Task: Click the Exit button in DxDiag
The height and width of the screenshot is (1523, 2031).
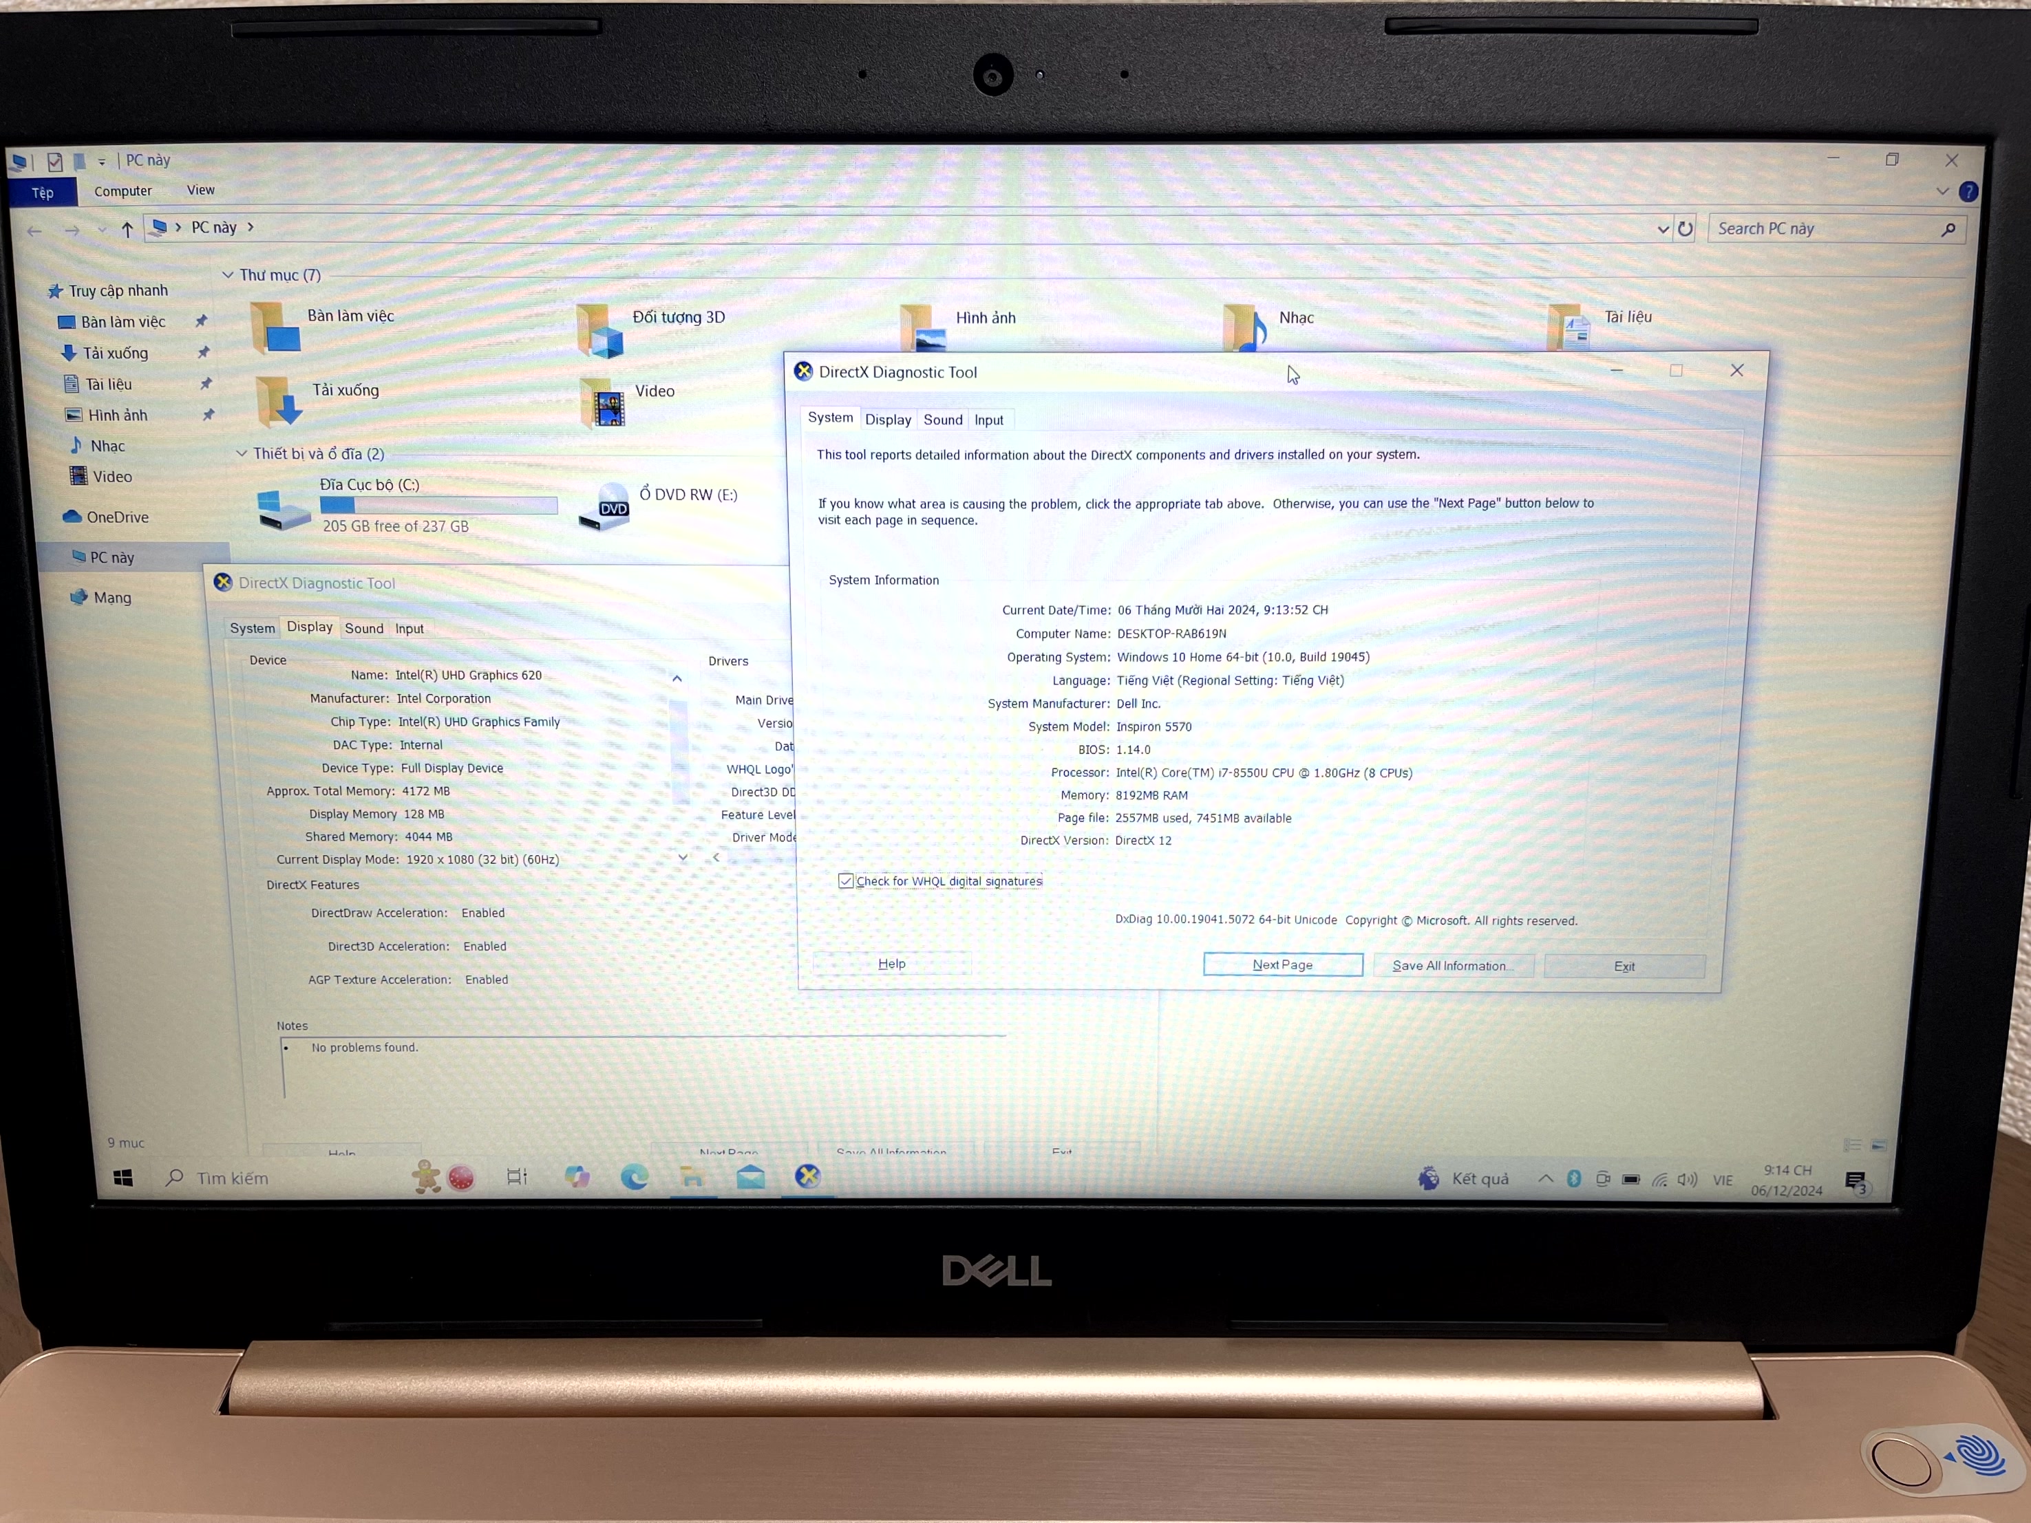Action: point(1624,966)
